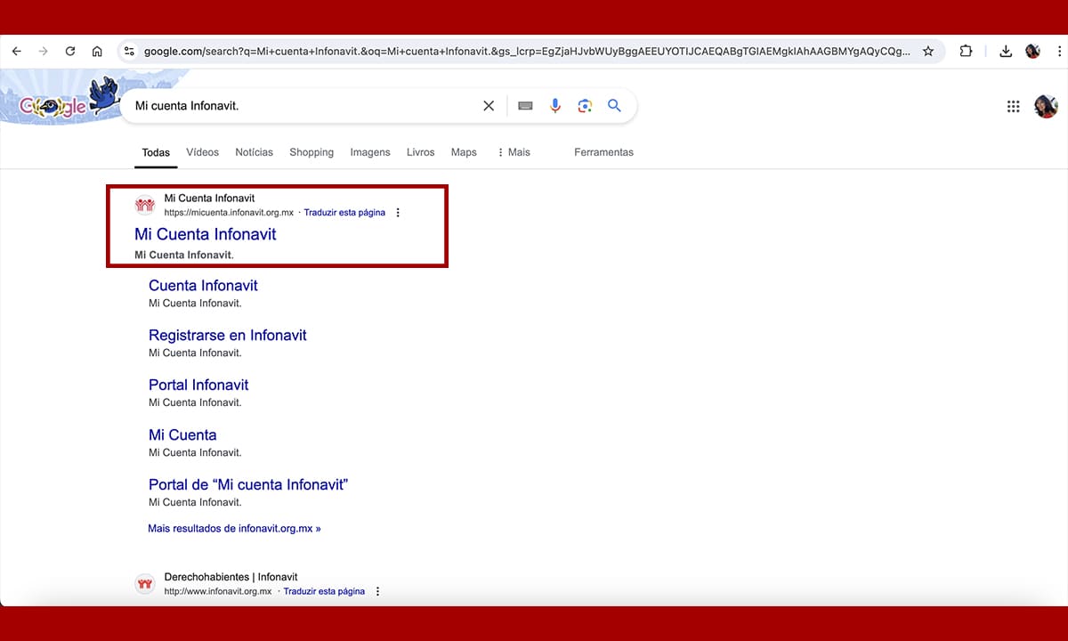1068x641 pixels.
Task: Click the Mi Cuenta Infonavit site favicon
Action: [x=145, y=206]
